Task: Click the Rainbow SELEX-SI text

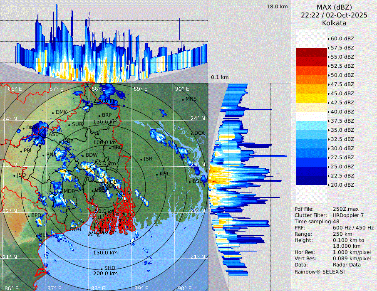Action: pos(320,272)
